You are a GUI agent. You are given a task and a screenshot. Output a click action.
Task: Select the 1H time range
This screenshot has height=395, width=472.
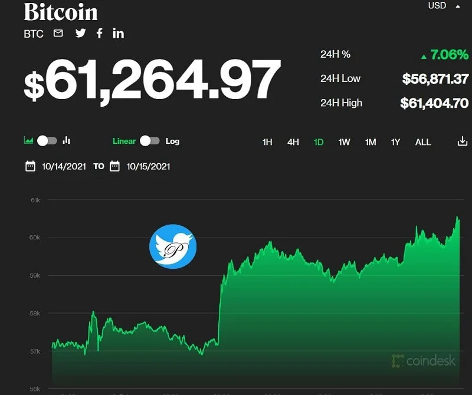267,142
